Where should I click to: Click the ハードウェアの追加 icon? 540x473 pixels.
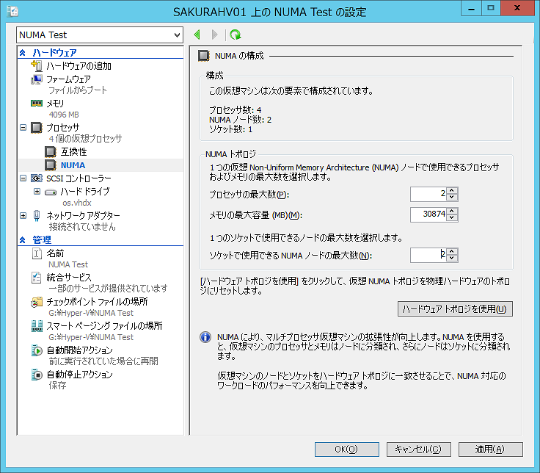37,65
